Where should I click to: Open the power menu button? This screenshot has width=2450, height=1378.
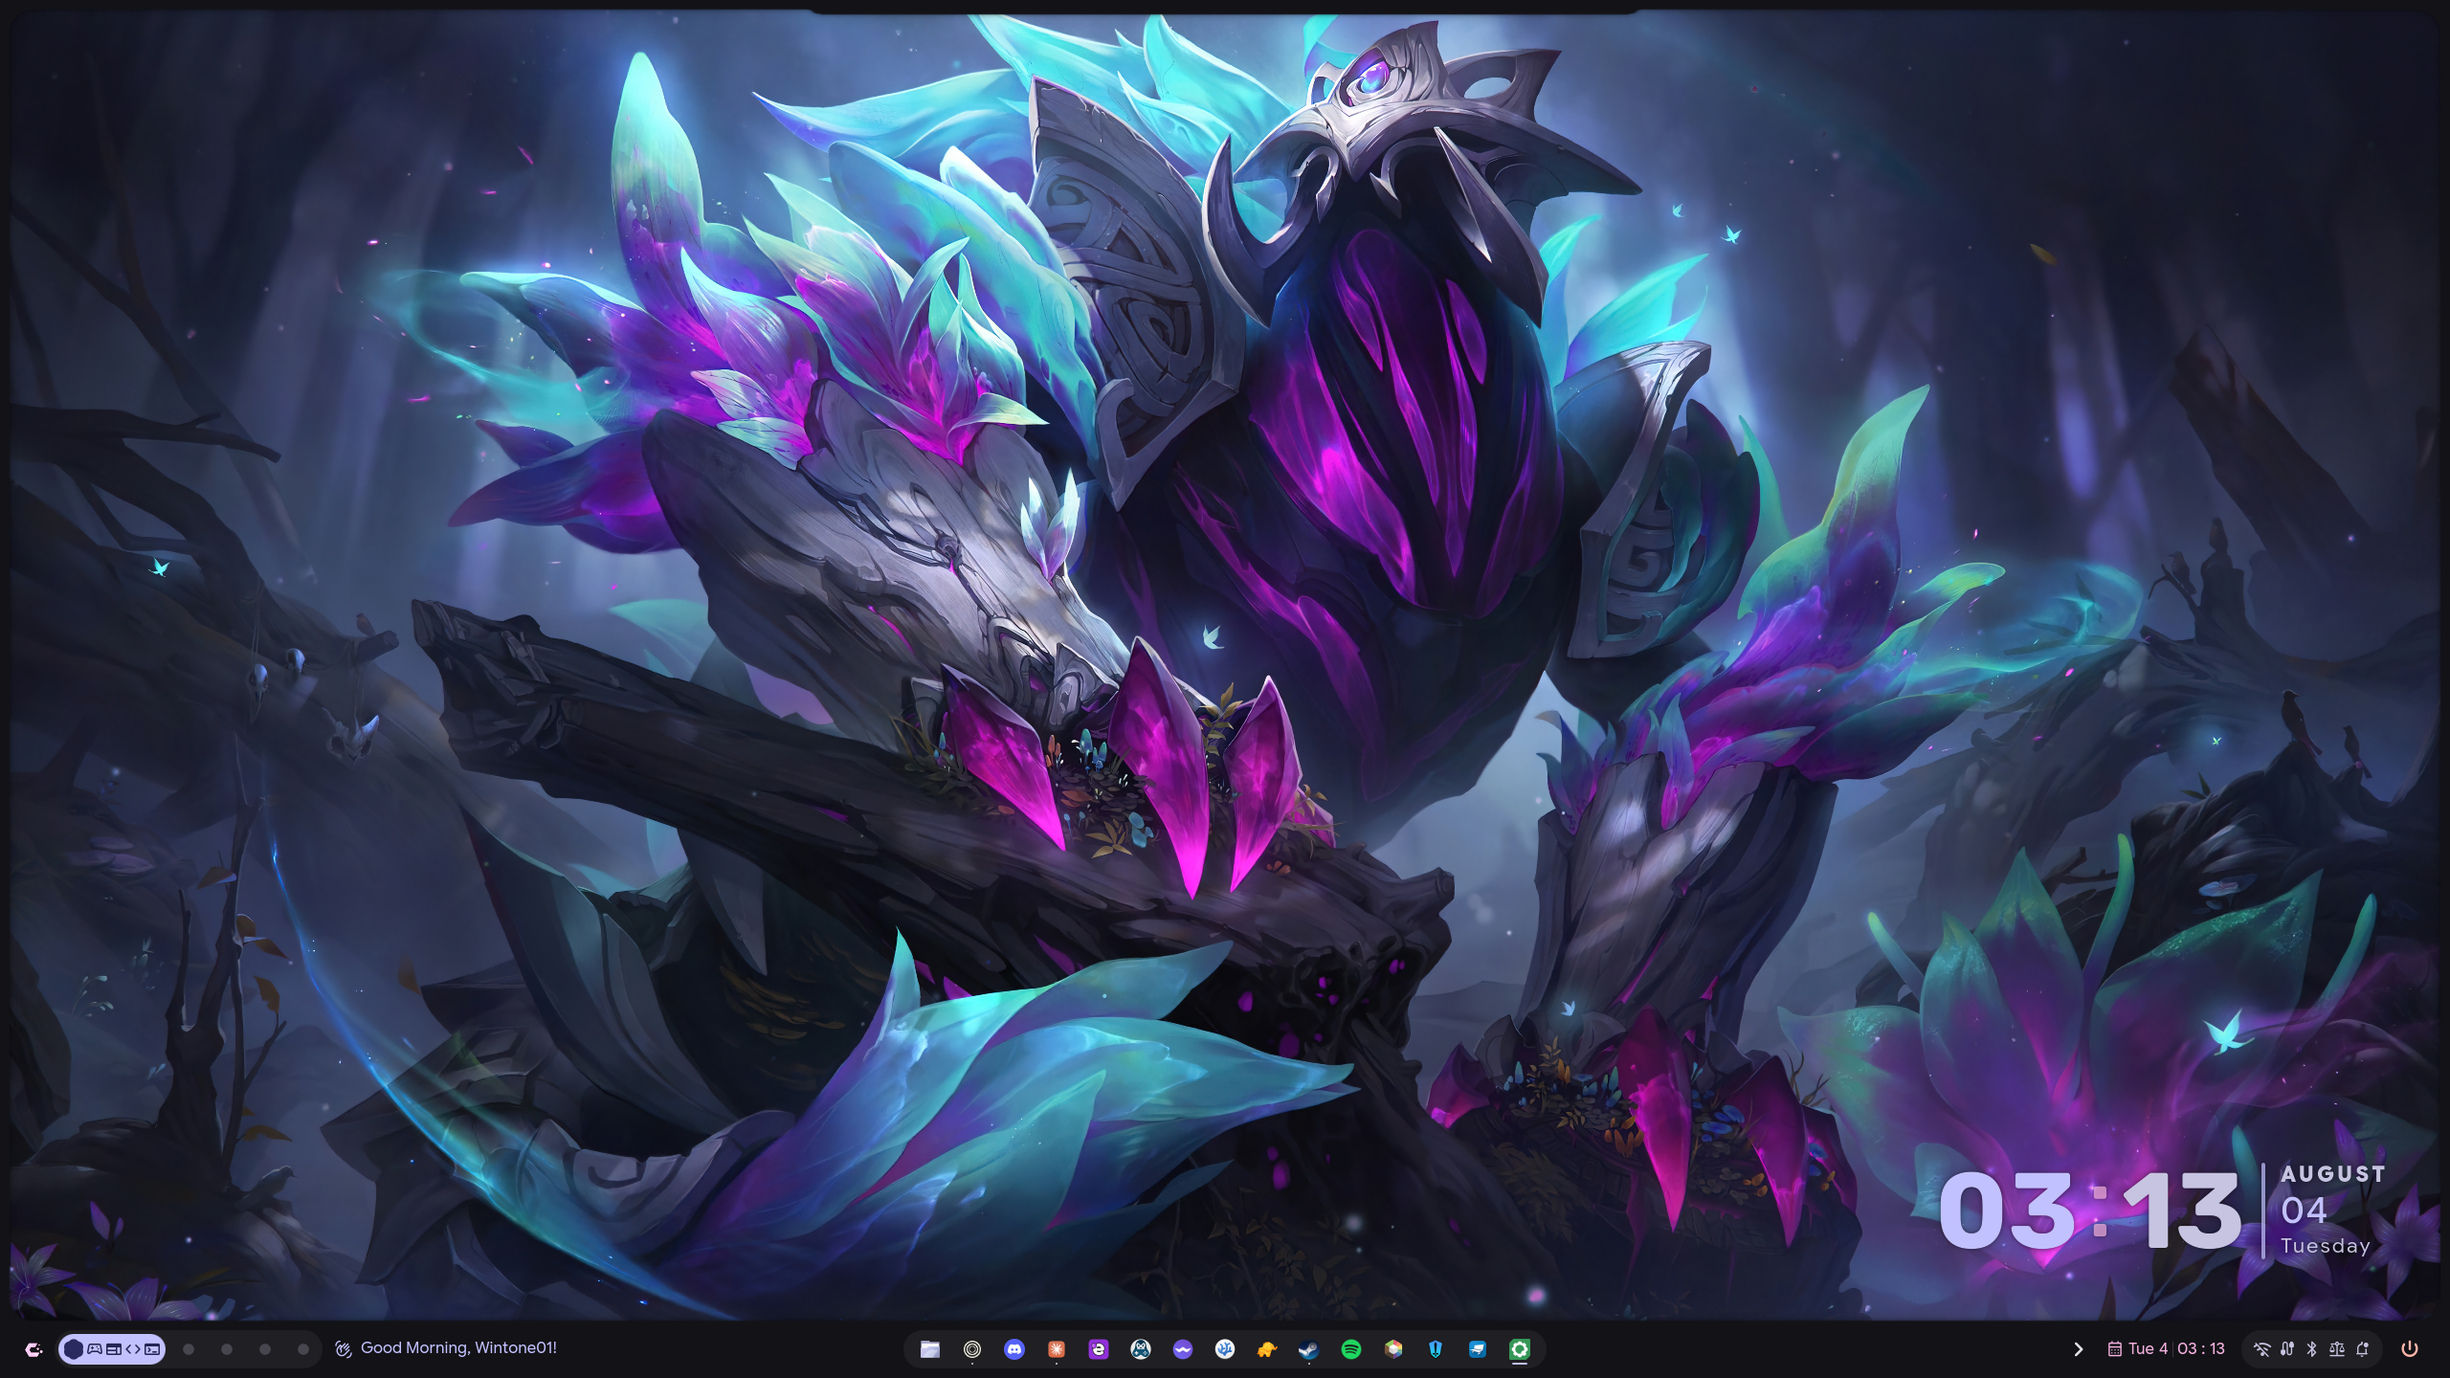pos(2410,1349)
